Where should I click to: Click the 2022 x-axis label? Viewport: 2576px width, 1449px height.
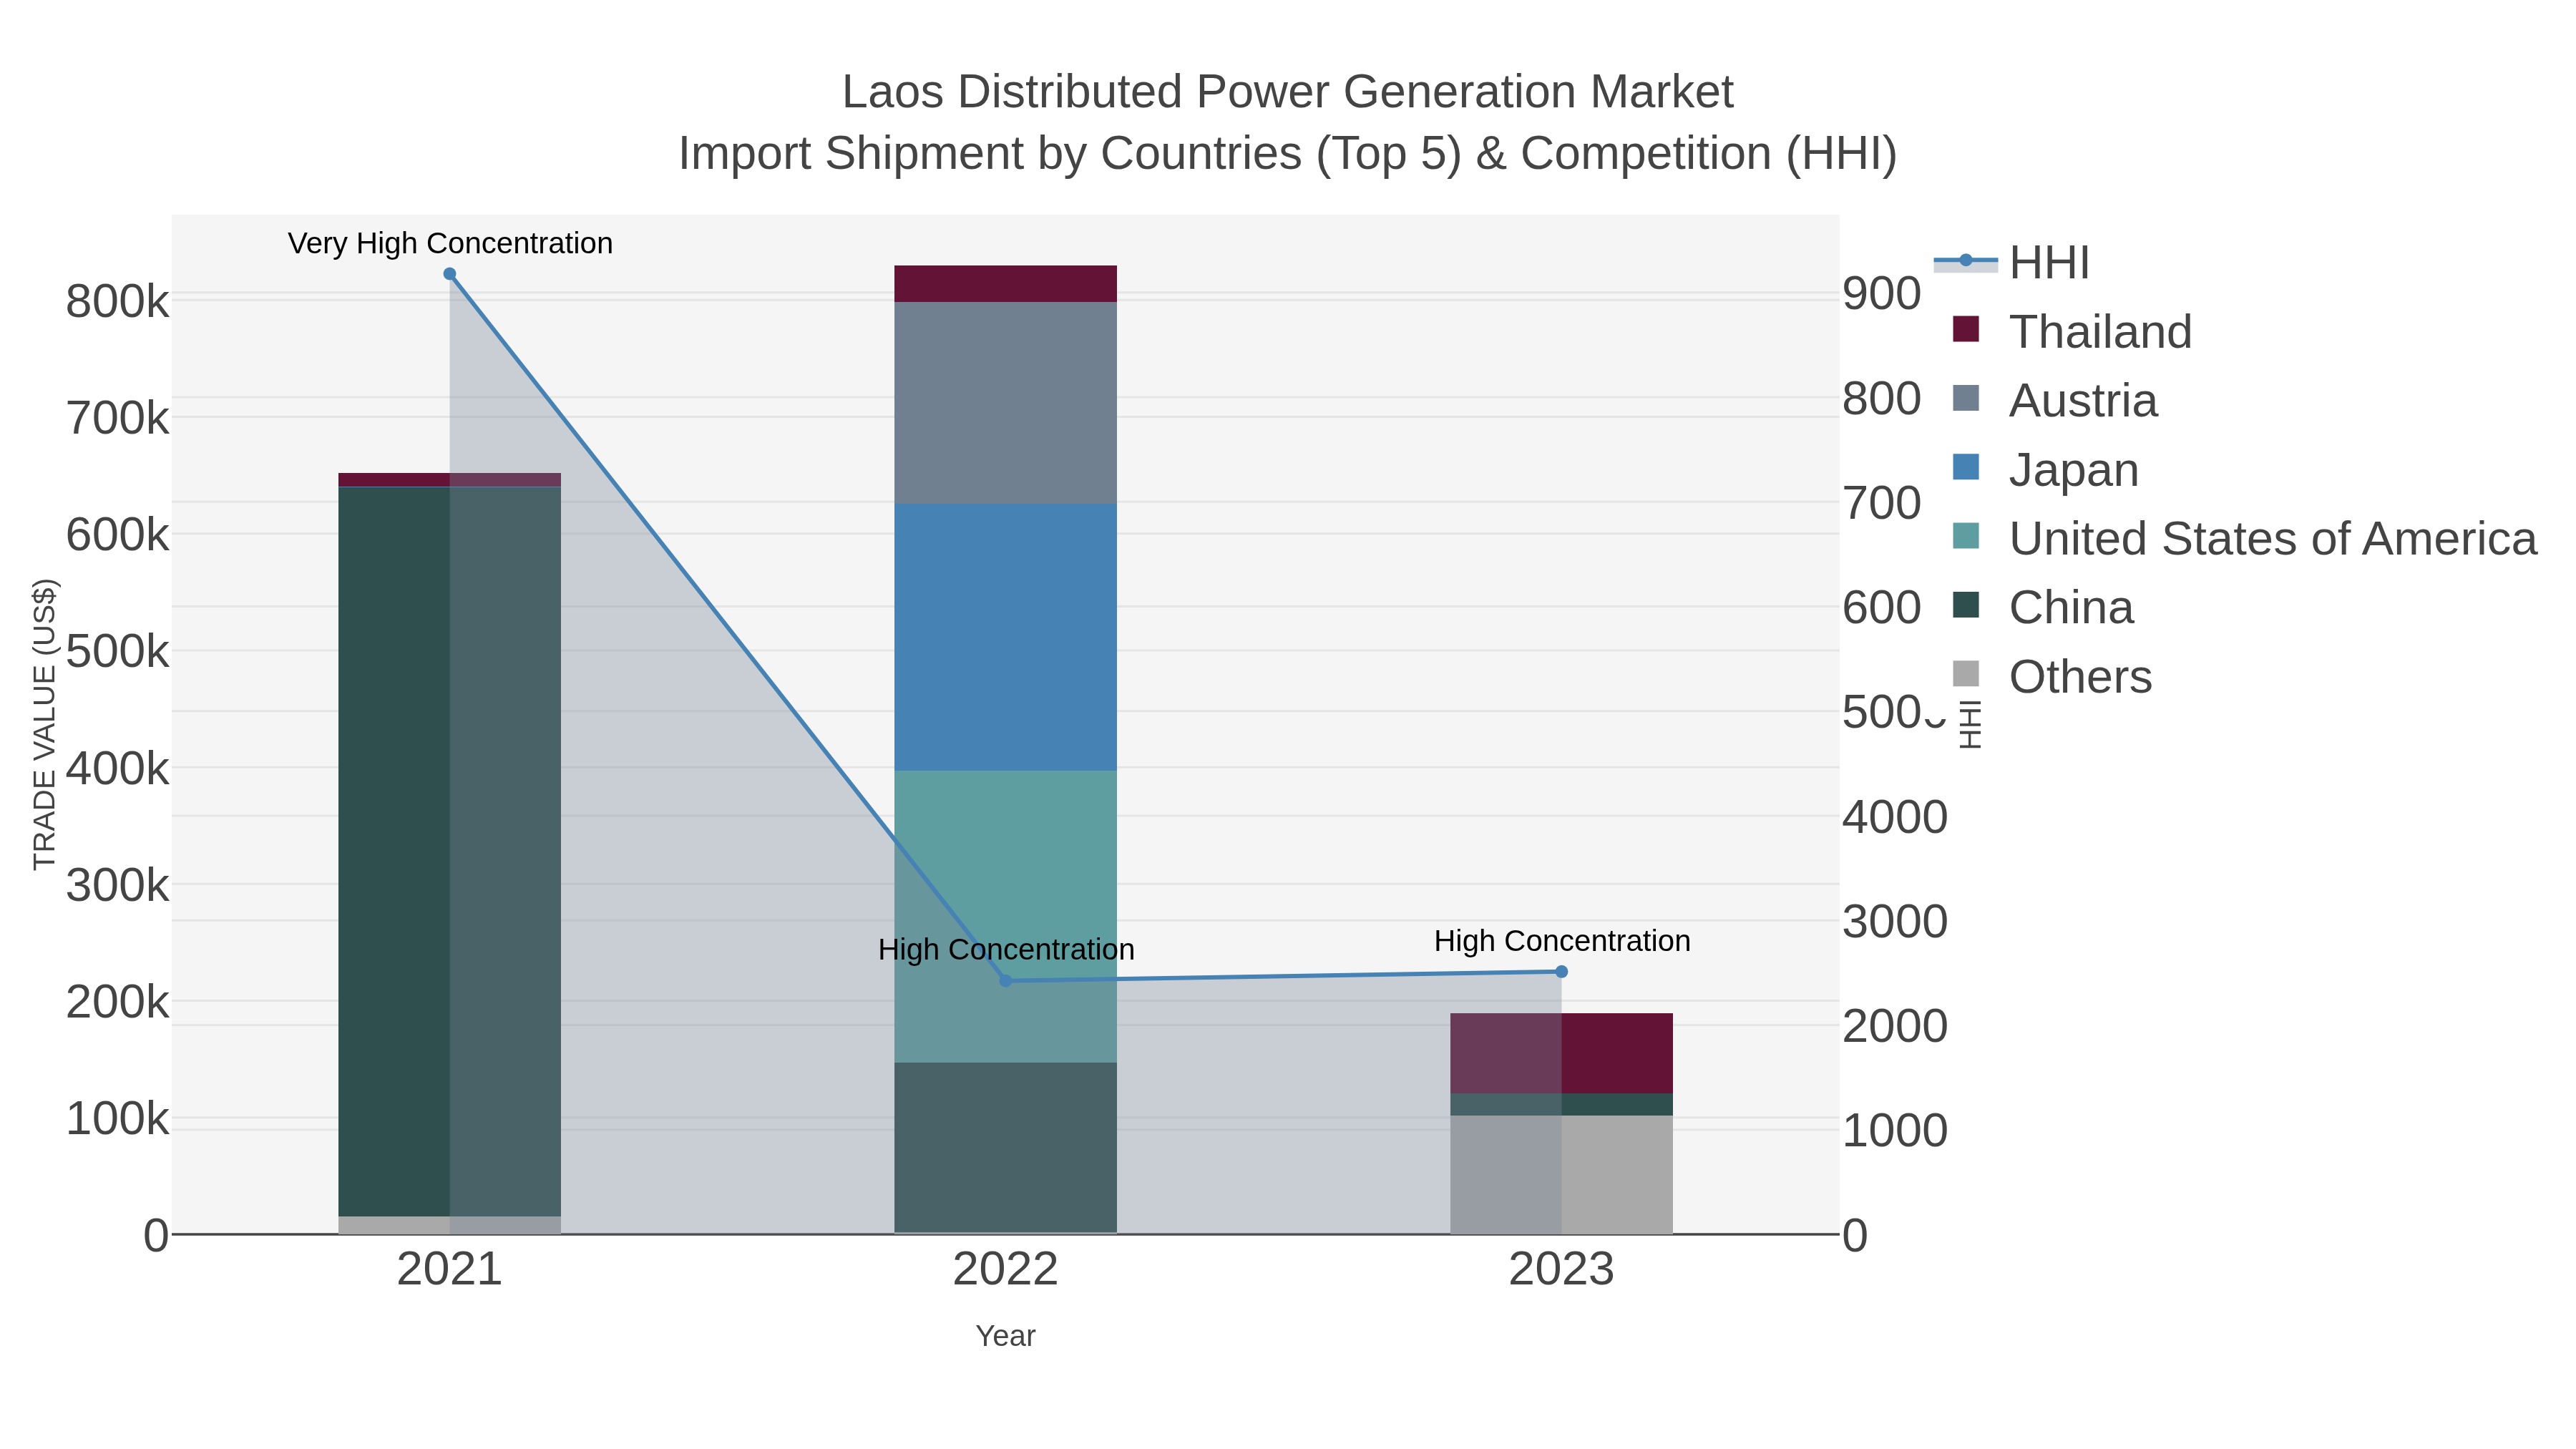coord(1006,1270)
